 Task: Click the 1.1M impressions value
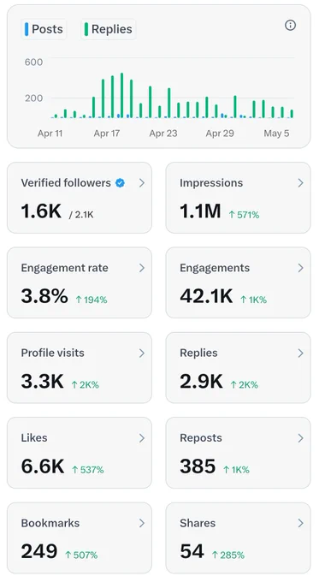point(200,211)
